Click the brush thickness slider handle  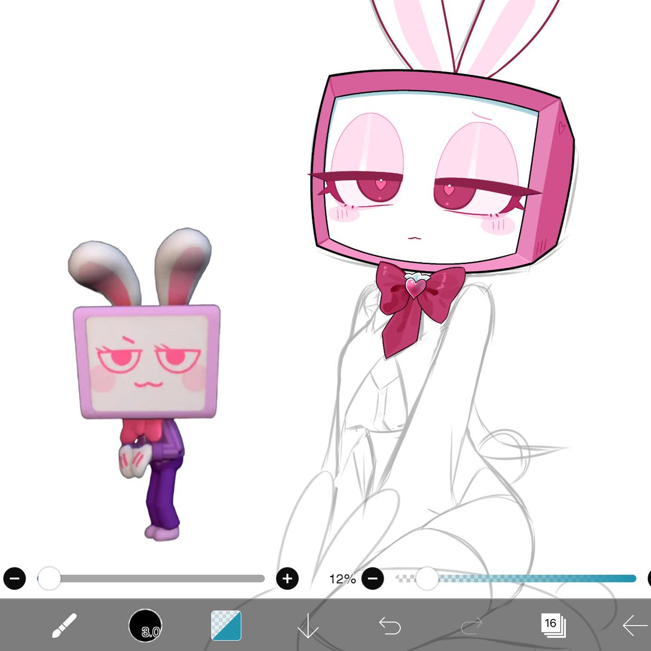click(49, 578)
